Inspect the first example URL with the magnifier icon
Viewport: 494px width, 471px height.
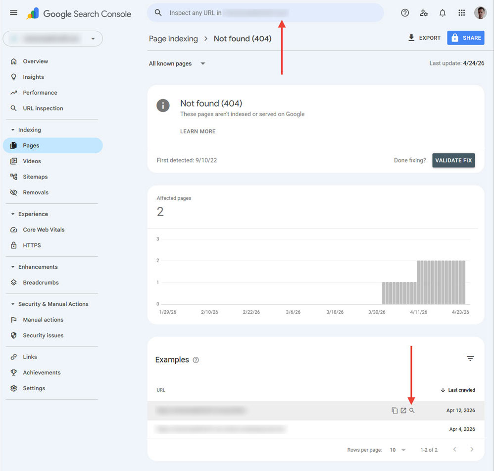[412, 410]
